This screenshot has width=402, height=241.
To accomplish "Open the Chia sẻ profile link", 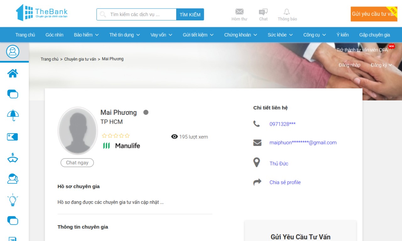I will (285, 182).
